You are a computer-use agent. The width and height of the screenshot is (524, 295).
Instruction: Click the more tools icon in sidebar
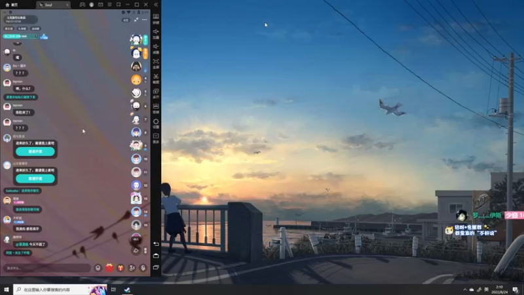(156, 138)
